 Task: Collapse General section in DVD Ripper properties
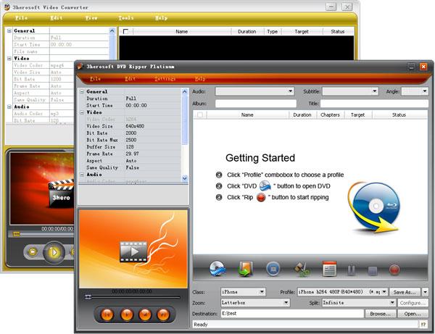coord(82,91)
